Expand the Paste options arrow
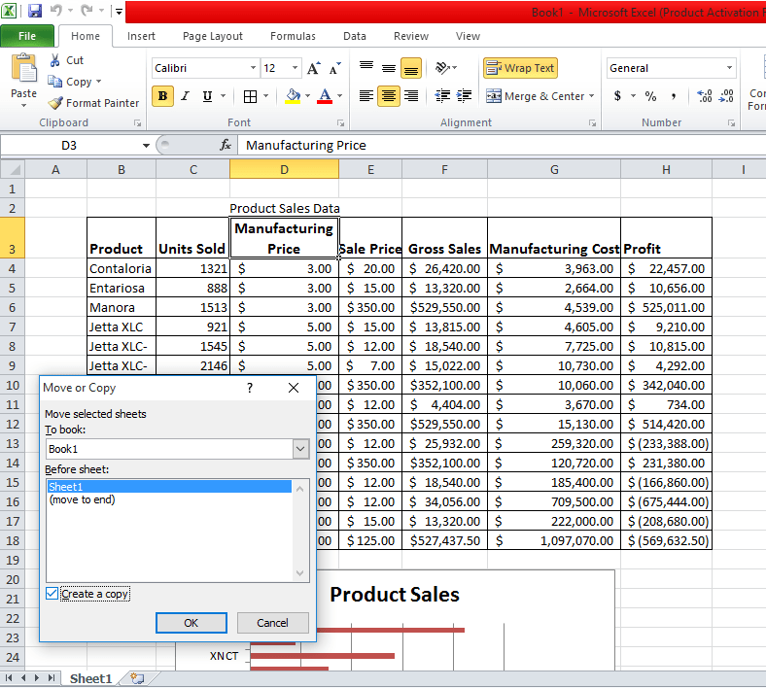This screenshot has height=688, width=766. tap(23, 106)
